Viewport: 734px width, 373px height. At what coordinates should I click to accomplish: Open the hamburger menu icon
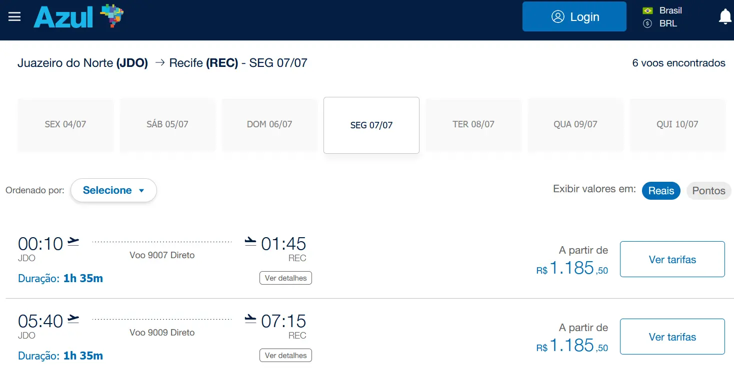[x=14, y=16]
